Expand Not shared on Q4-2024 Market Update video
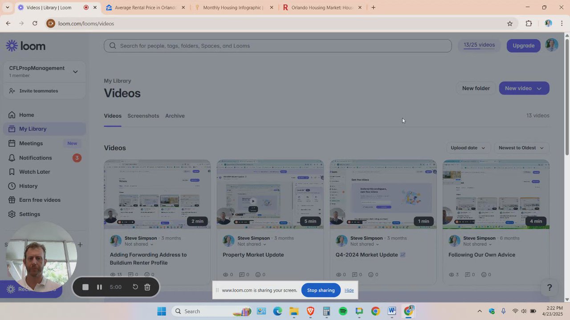Image resolution: width=570 pixels, height=320 pixels. click(x=365, y=244)
